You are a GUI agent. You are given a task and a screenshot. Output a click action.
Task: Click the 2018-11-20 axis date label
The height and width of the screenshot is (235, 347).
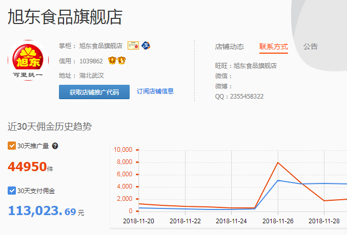(x=138, y=221)
